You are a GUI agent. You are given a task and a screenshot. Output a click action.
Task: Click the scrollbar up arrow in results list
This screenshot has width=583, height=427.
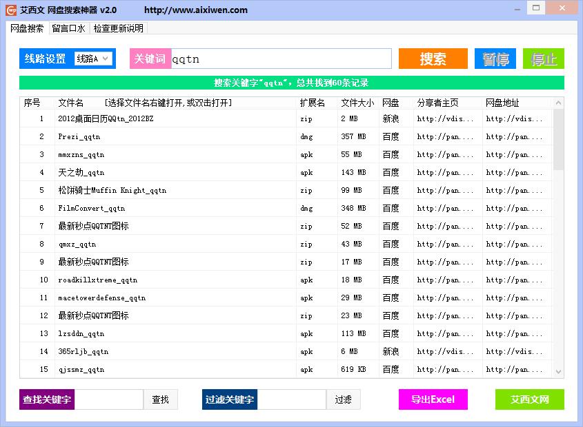coord(558,103)
